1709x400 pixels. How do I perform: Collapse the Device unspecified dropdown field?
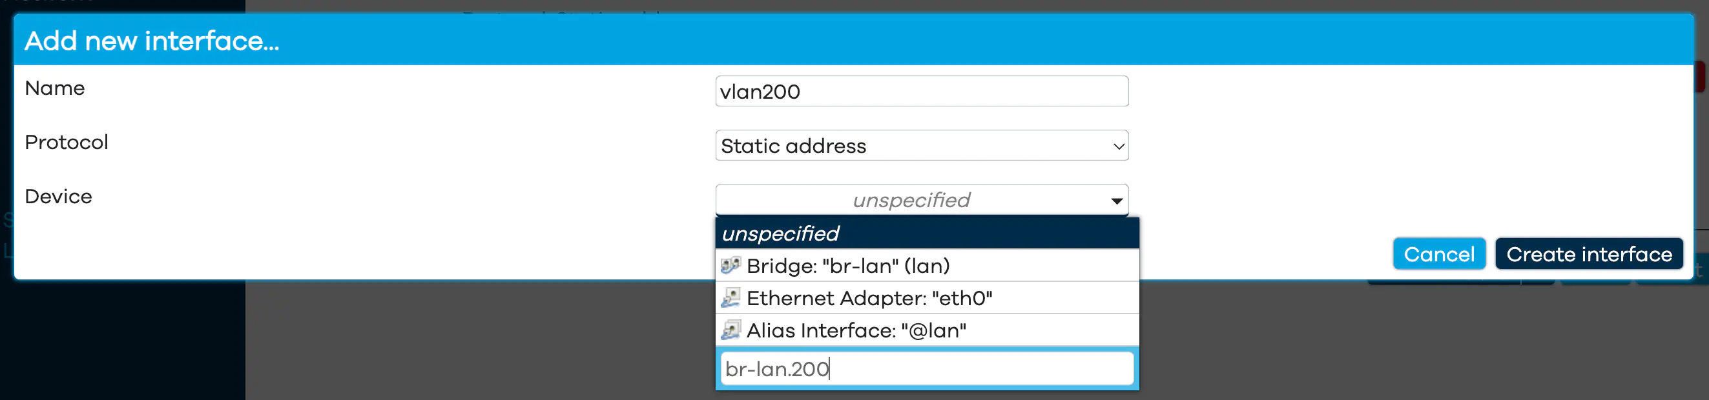tap(922, 200)
